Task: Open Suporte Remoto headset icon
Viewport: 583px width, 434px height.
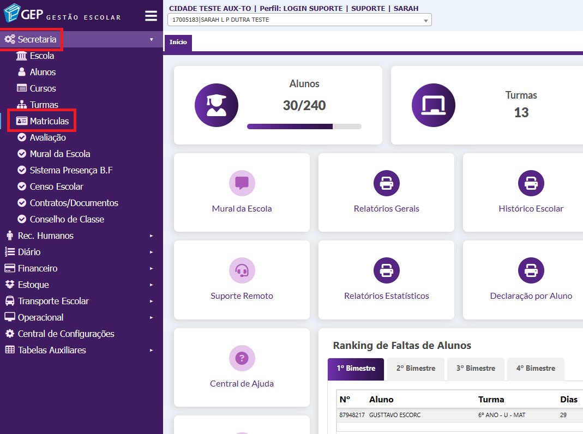Action: click(x=242, y=270)
